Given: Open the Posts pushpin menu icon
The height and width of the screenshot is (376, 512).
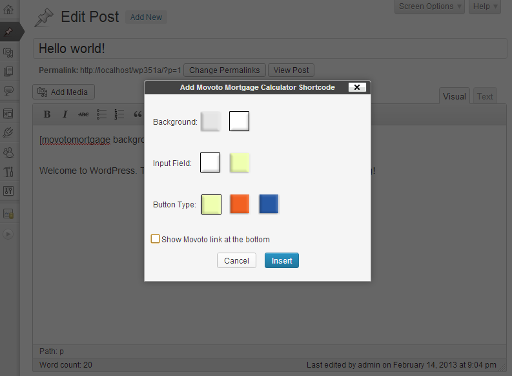Looking at the screenshot, I should click(8, 32).
